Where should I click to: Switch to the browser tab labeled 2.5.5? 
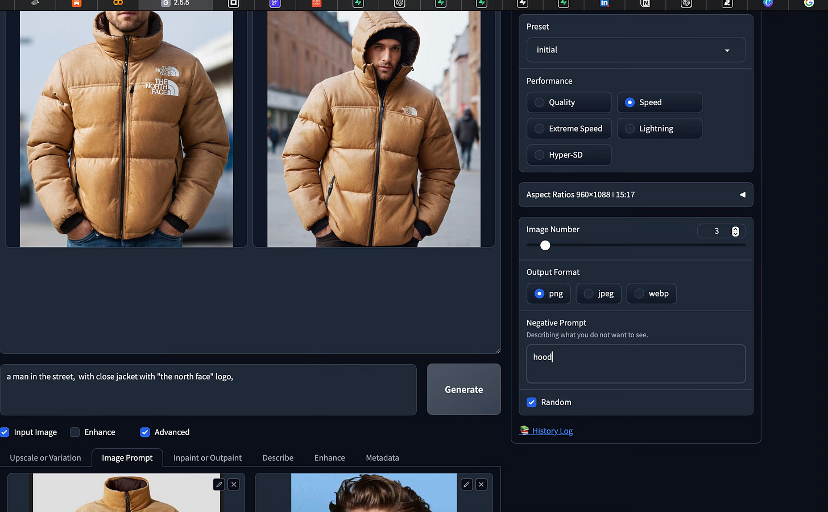tap(176, 3)
